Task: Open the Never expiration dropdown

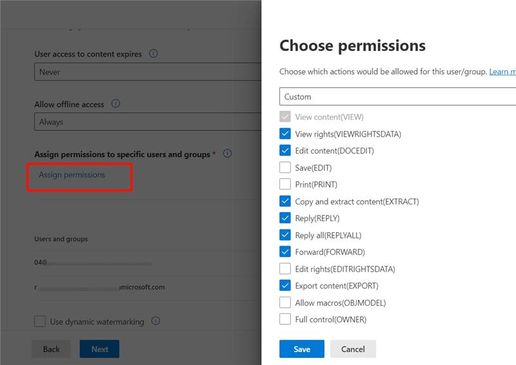Action: [148, 72]
